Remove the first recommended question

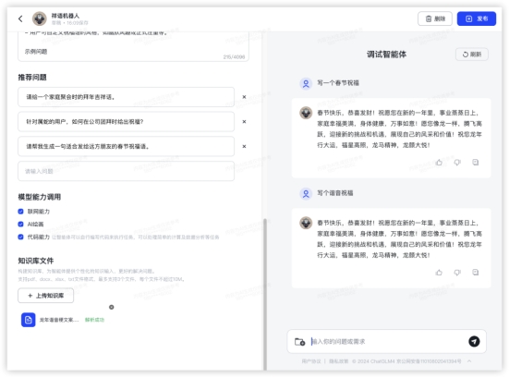point(244,97)
